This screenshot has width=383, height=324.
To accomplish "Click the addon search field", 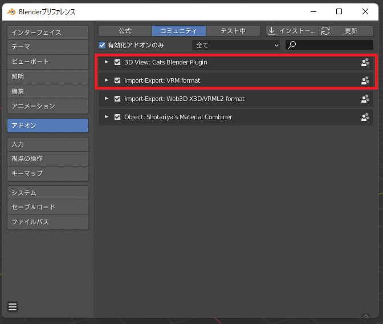I will [329, 45].
